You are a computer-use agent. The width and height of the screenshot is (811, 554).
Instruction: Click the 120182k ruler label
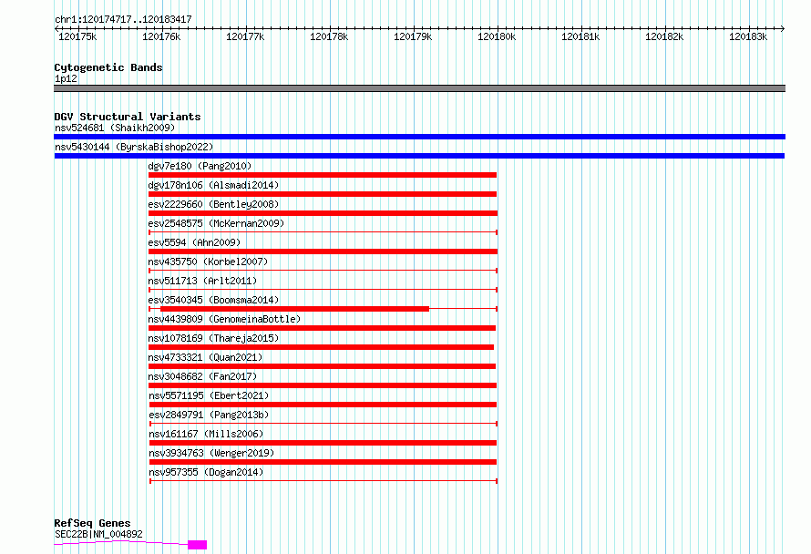[664, 36]
